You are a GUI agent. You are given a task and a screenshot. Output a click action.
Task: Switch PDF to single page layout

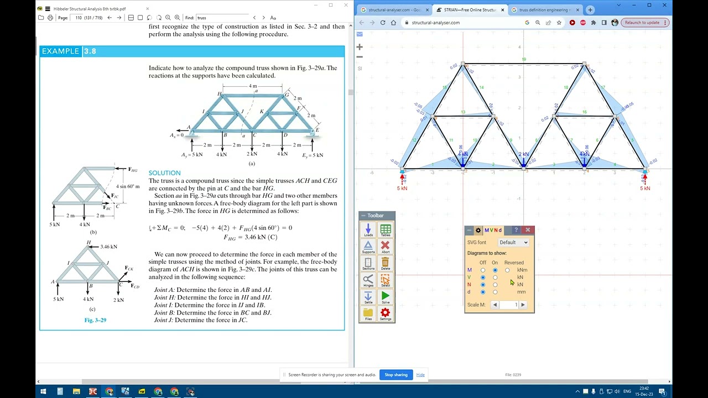[140, 18]
